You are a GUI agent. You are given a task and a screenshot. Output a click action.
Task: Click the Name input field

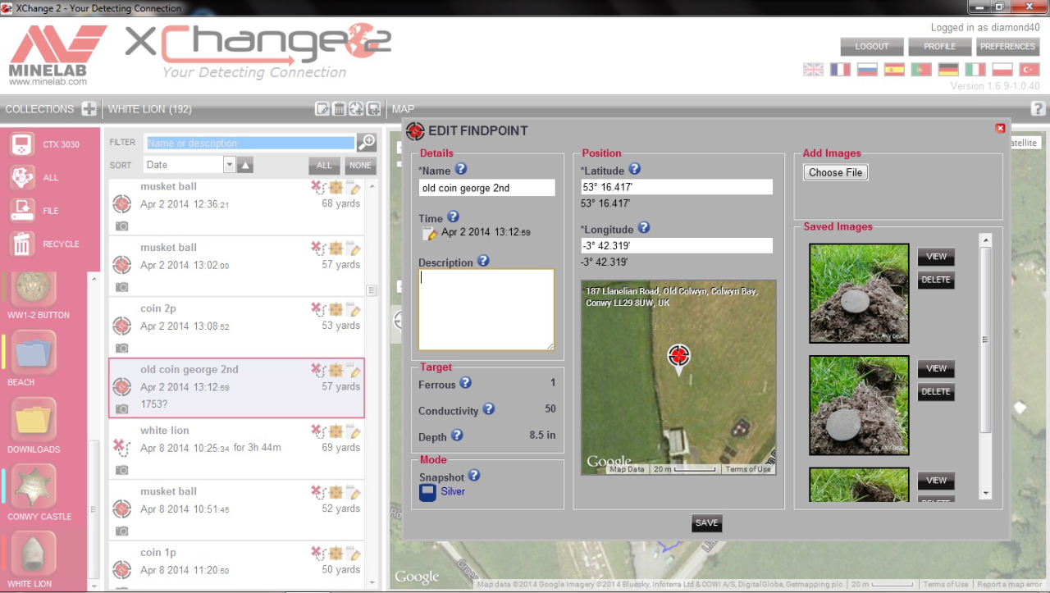486,188
